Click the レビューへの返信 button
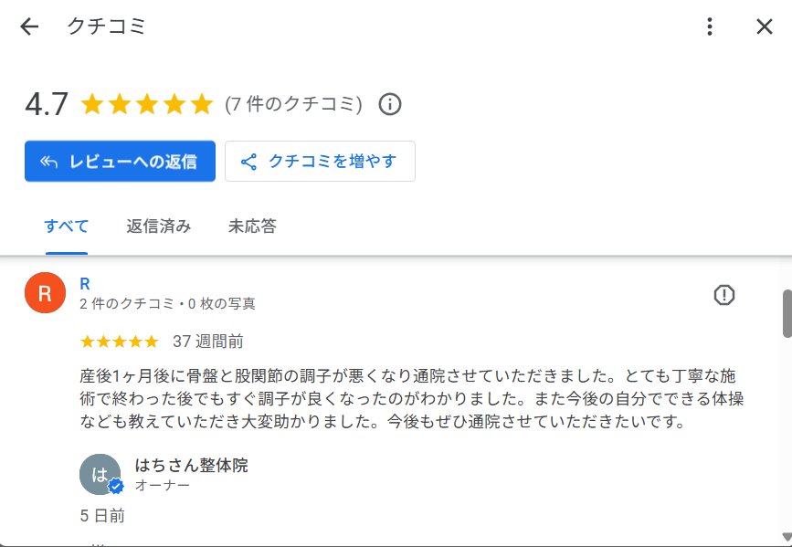This screenshot has width=792, height=547. tap(120, 162)
